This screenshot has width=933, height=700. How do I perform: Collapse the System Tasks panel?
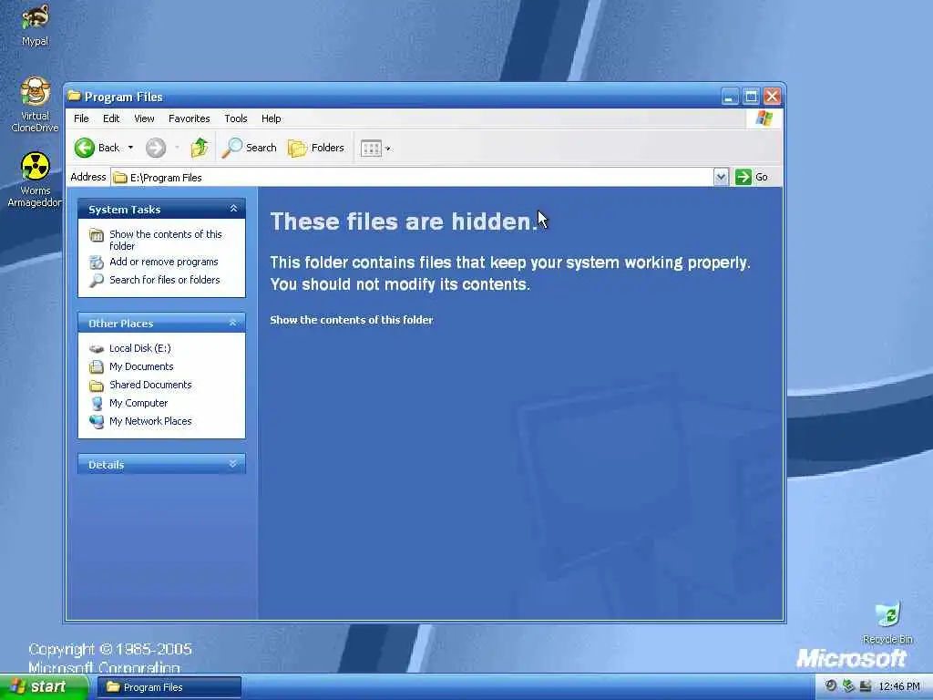click(x=233, y=209)
